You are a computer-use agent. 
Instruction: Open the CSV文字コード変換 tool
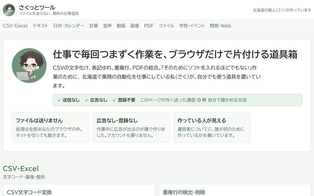(x=29, y=192)
